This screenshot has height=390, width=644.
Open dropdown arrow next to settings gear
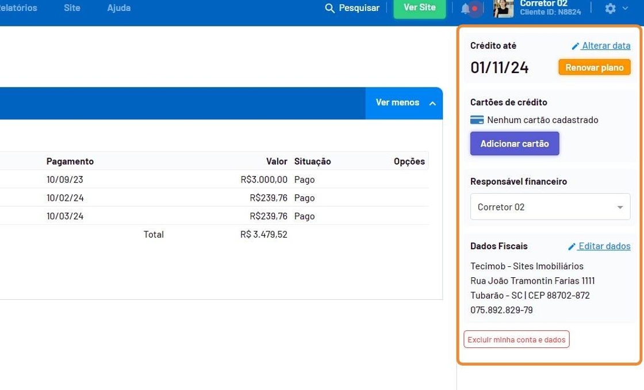[625, 9]
